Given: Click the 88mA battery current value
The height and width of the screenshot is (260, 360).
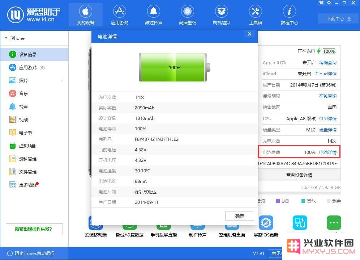Looking at the screenshot, I should click(x=141, y=181).
